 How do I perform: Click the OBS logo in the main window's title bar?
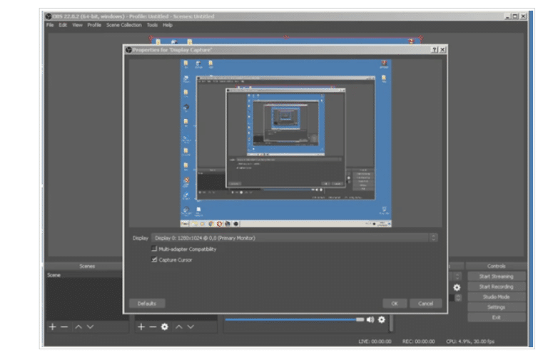point(49,16)
